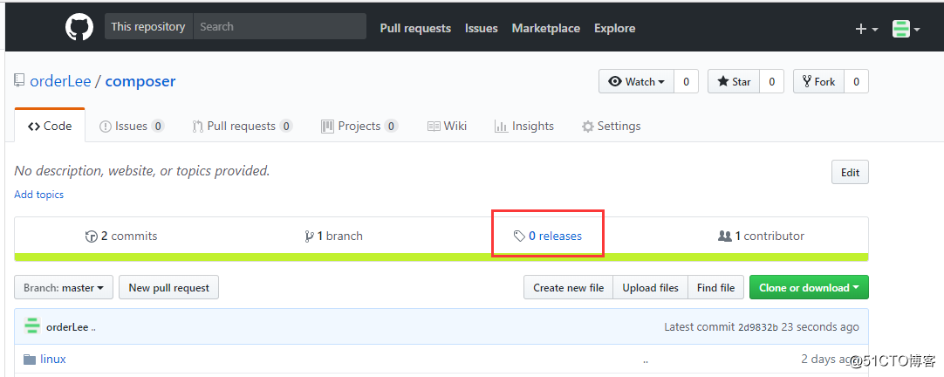Click Create new file button
Image resolution: width=944 pixels, height=377 pixels.
pyautogui.click(x=568, y=287)
